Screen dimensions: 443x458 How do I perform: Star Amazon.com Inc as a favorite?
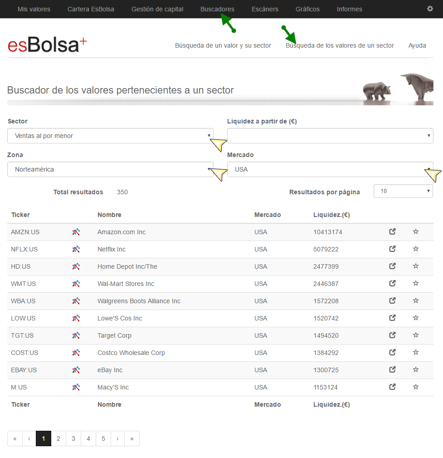tap(415, 231)
